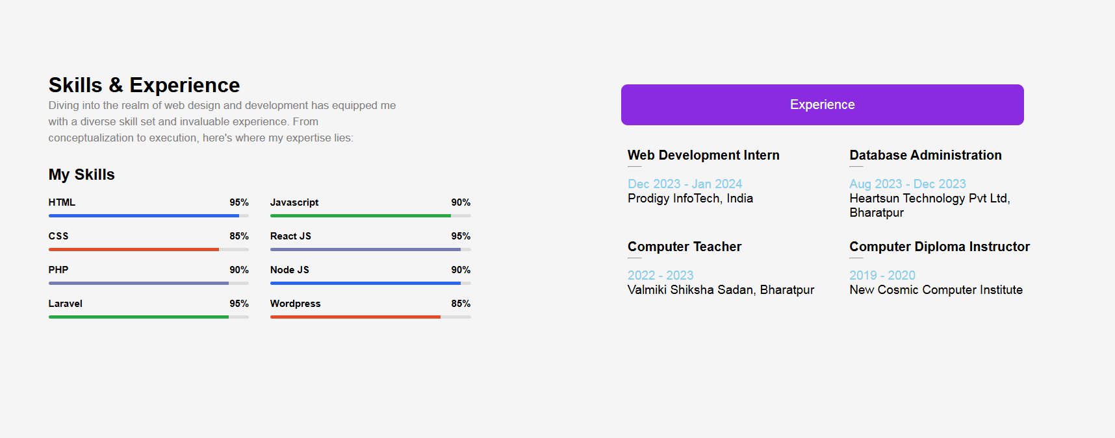
Task: Click the Laravel skill progress bar
Action: click(148, 317)
